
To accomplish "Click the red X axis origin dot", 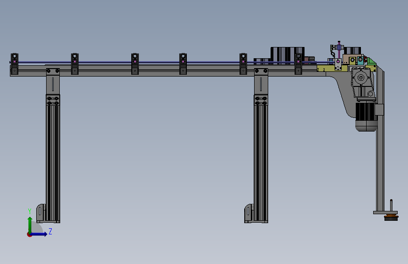I will pos(29,234).
